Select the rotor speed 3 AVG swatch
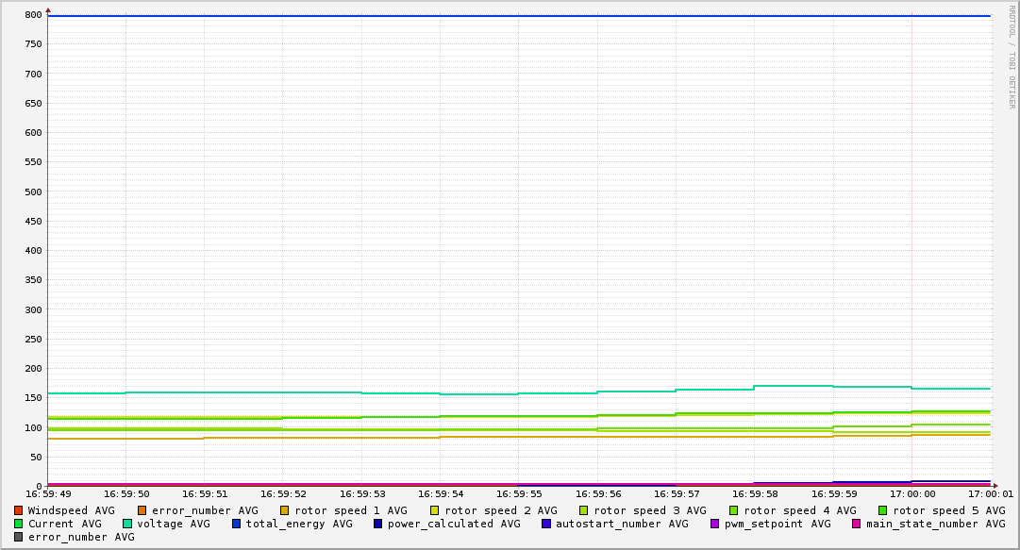Viewport: 1020px width, 550px height. (x=584, y=510)
